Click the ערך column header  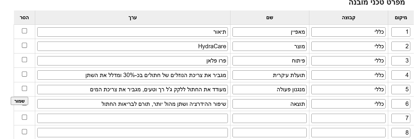coord(133,17)
